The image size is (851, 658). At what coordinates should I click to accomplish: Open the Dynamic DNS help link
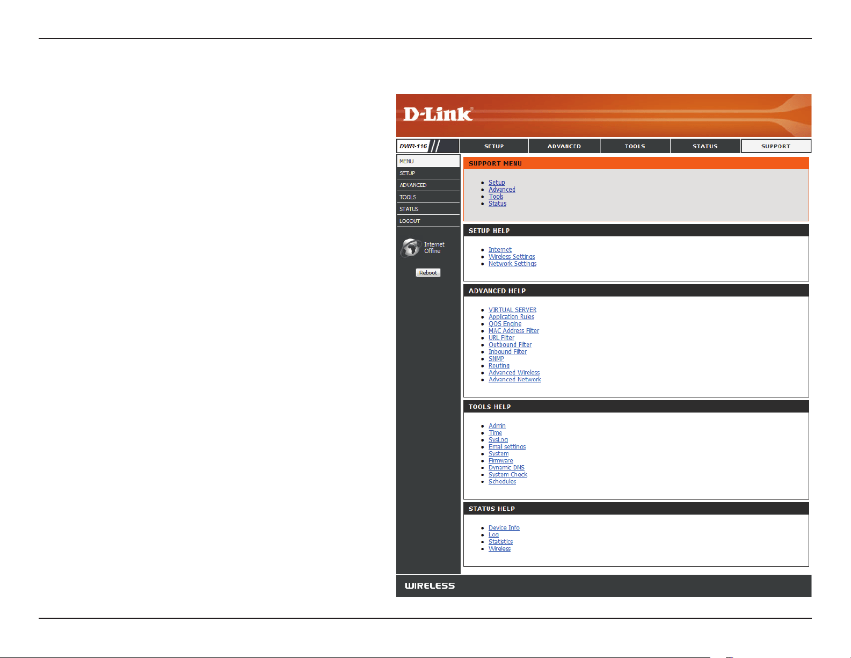[506, 468]
